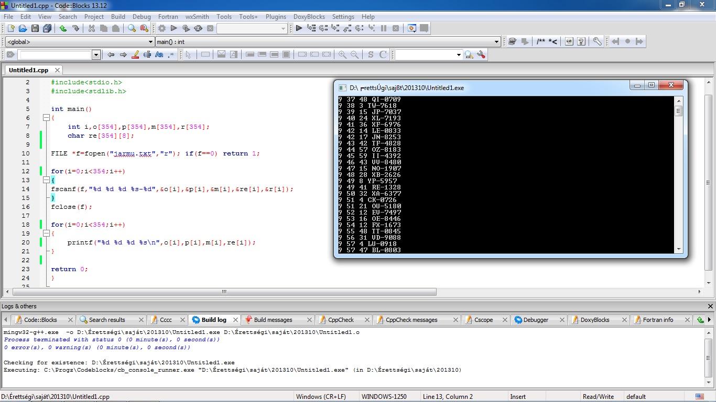Toggle comment view C button
Image resolution: width=716 pixels, height=402 pixels.
[x=383, y=54]
